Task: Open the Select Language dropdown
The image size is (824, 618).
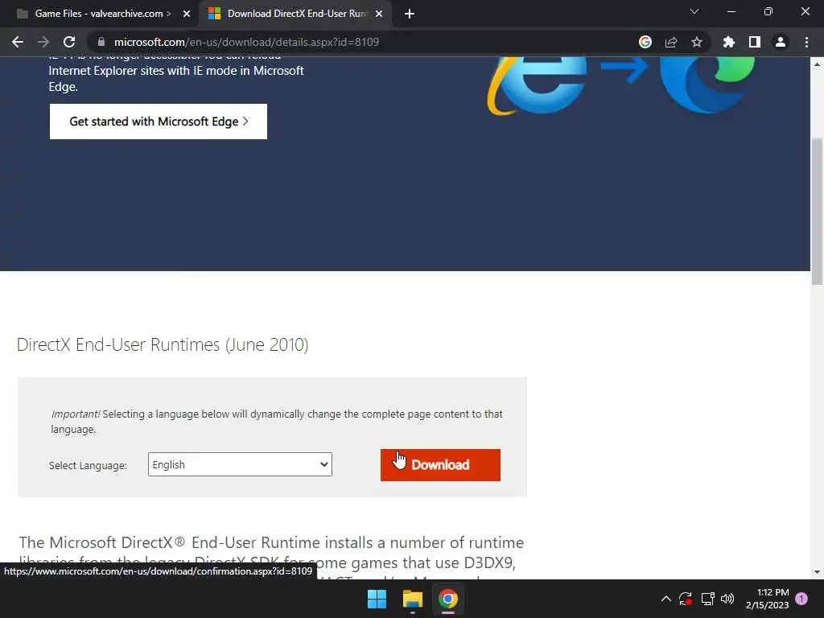Action: pos(240,464)
